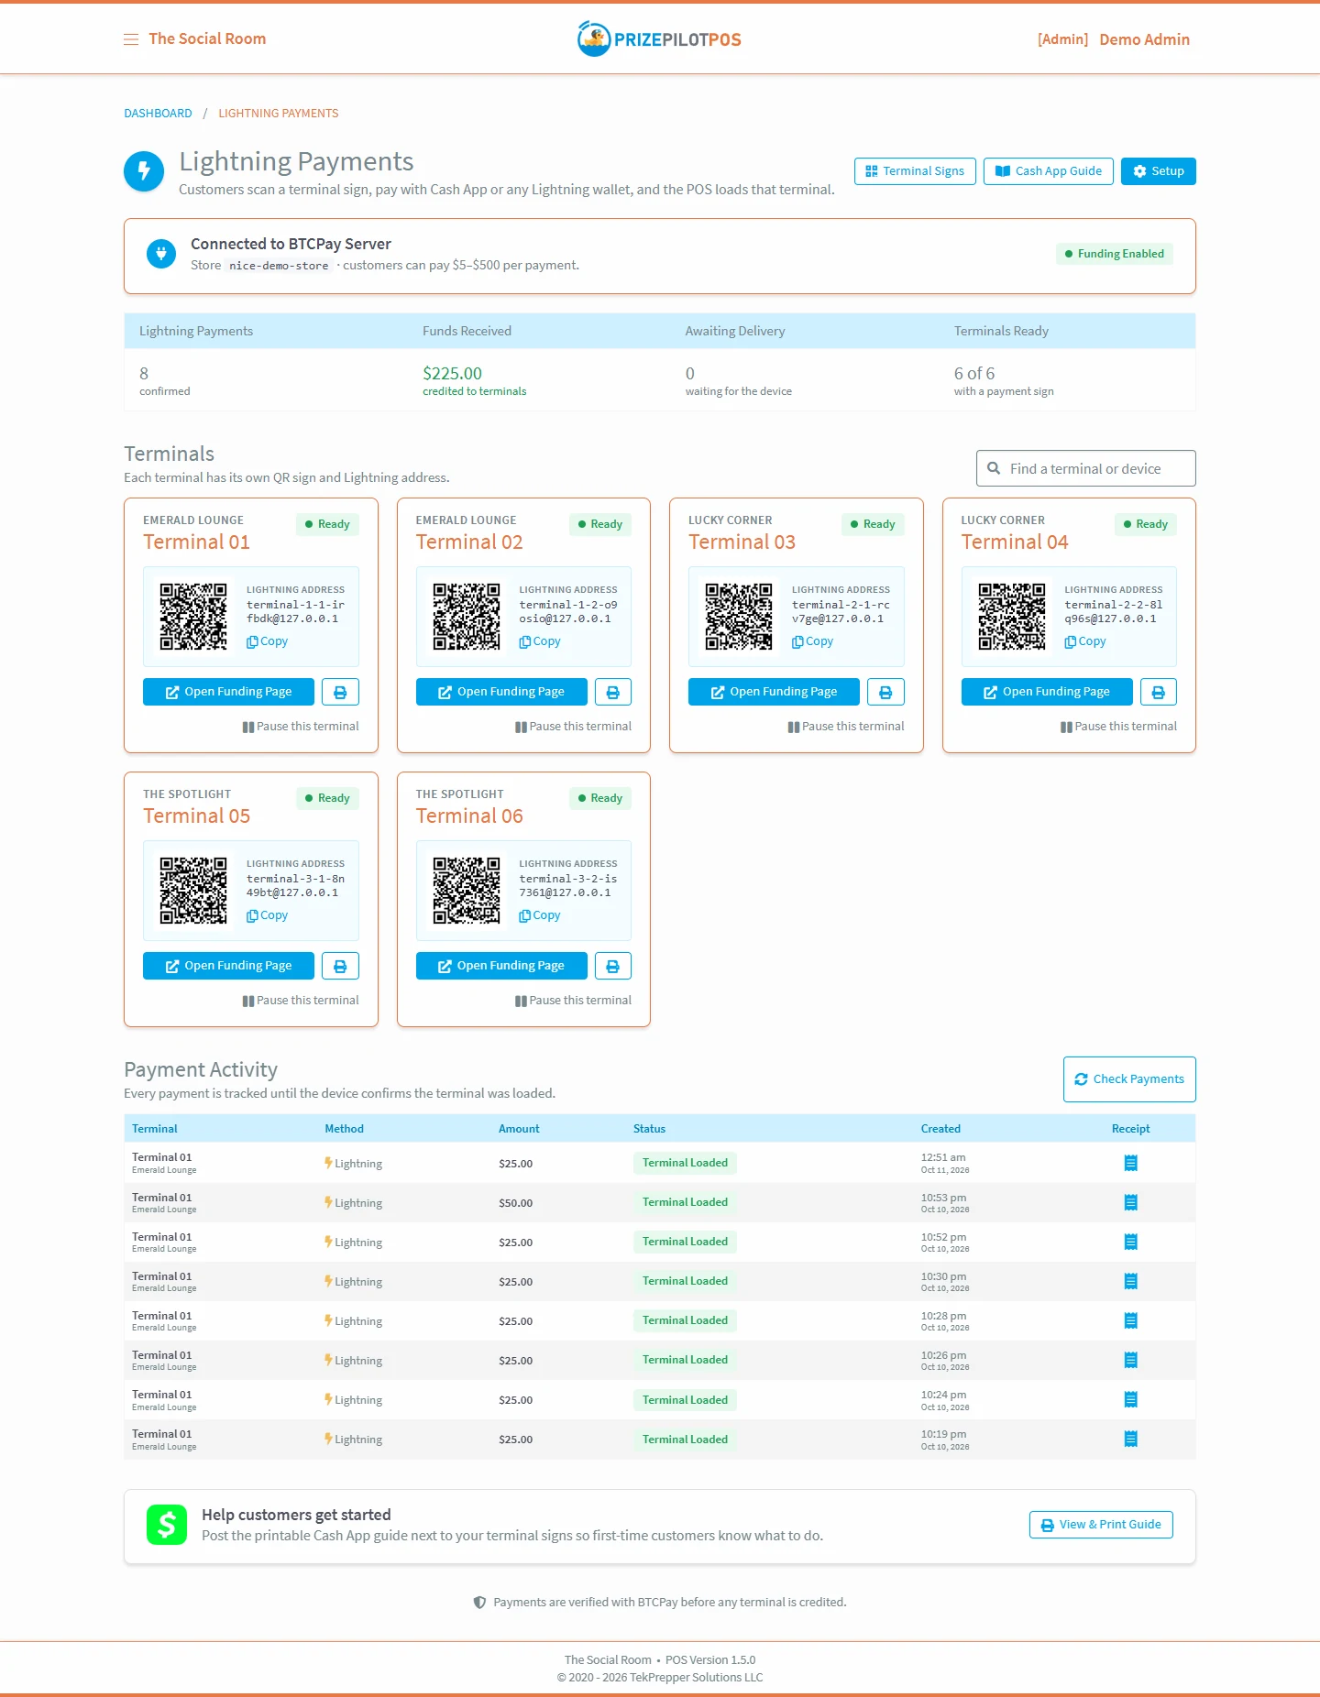Print the sign for Terminal 05
This screenshot has height=1697, width=1320.
click(x=340, y=966)
